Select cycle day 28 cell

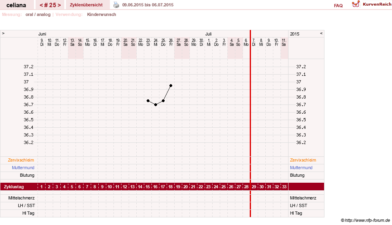coord(246,187)
